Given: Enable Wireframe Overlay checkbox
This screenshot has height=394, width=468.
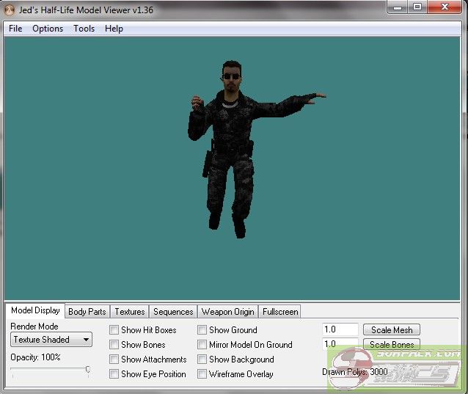Looking at the screenshot, I should [x=202, y=374].
